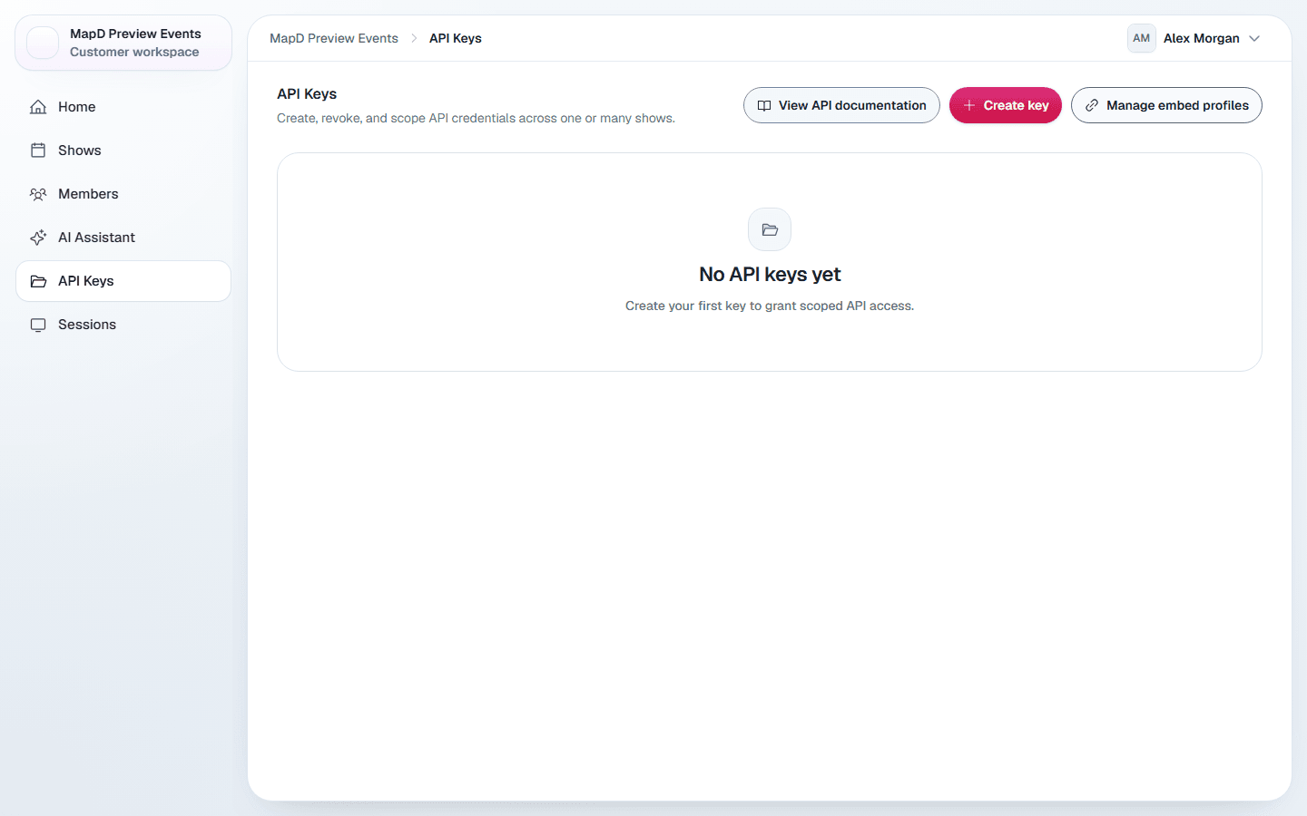Click the 'No API keys yet' heading
Image resolution: width=1307 pixels, height=816 pixels.
click(770, 274)
